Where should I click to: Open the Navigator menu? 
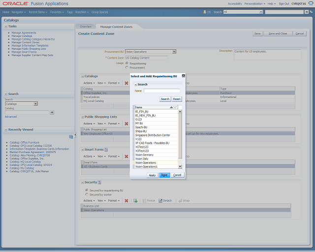click(19, 12)
